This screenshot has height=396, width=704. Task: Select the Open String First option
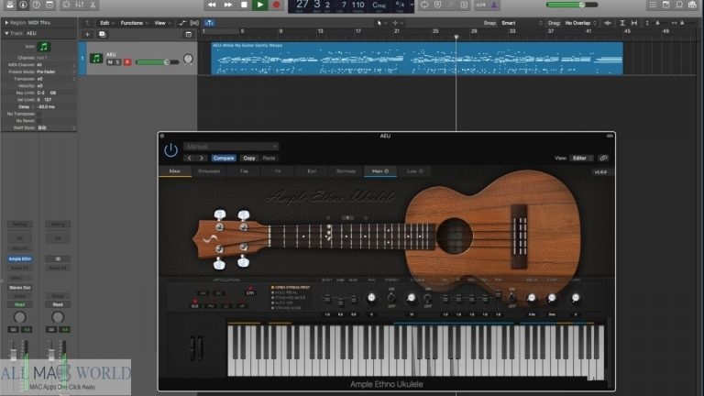point(291,287)
